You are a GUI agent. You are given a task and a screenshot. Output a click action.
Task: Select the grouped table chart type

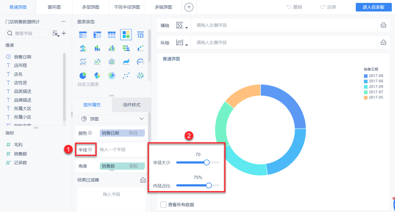pos(83,35)
